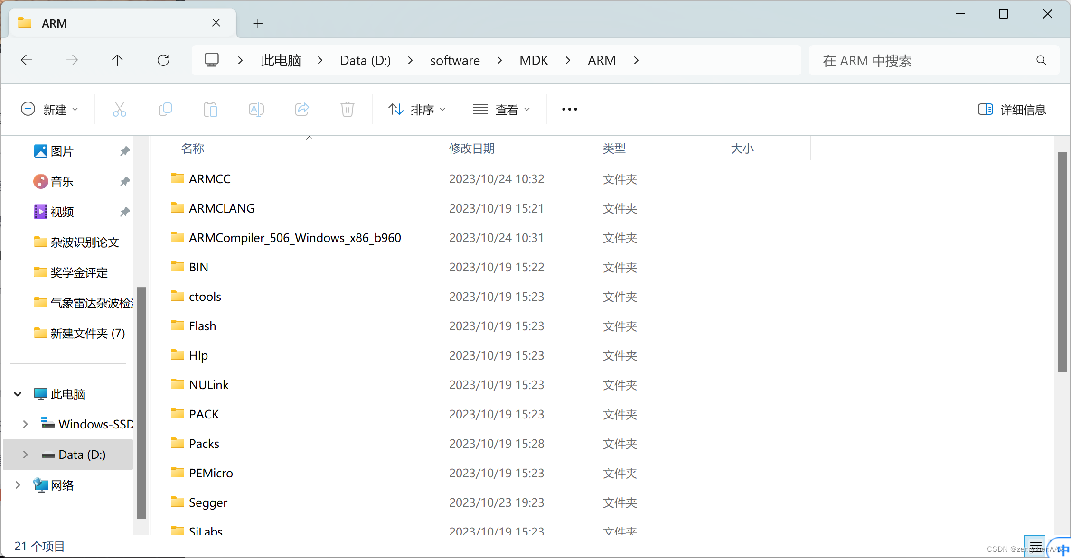
Task: Click the Delete trash can icon
Action: point(348,110)
